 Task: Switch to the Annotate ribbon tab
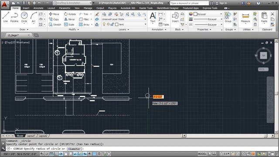pyautogui.click(x=38, y=8)
